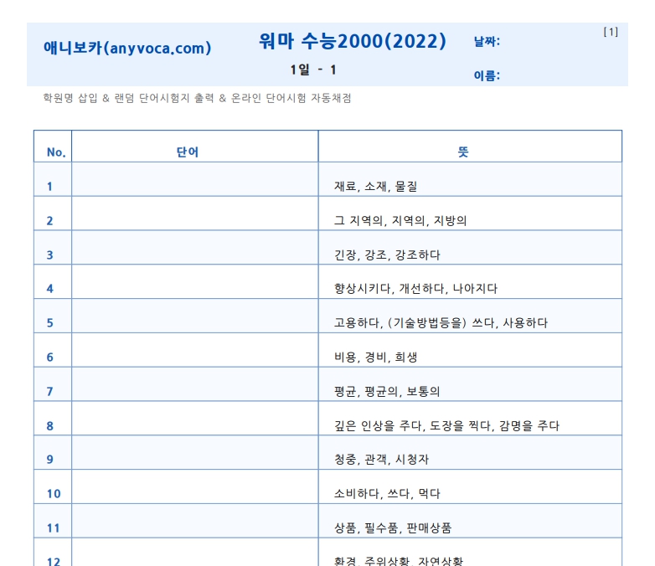Click the meaning '비용, 경비, 희생'
Screen dimensions: 655x566
pyautogui.click(x=375, y=358)
